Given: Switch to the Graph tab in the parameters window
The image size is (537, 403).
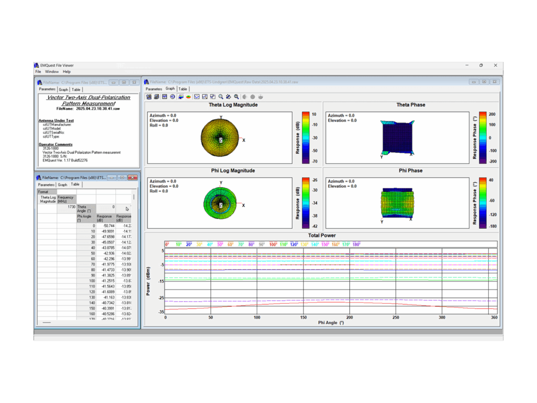Looking at the screenshot, I should (63, 89).
